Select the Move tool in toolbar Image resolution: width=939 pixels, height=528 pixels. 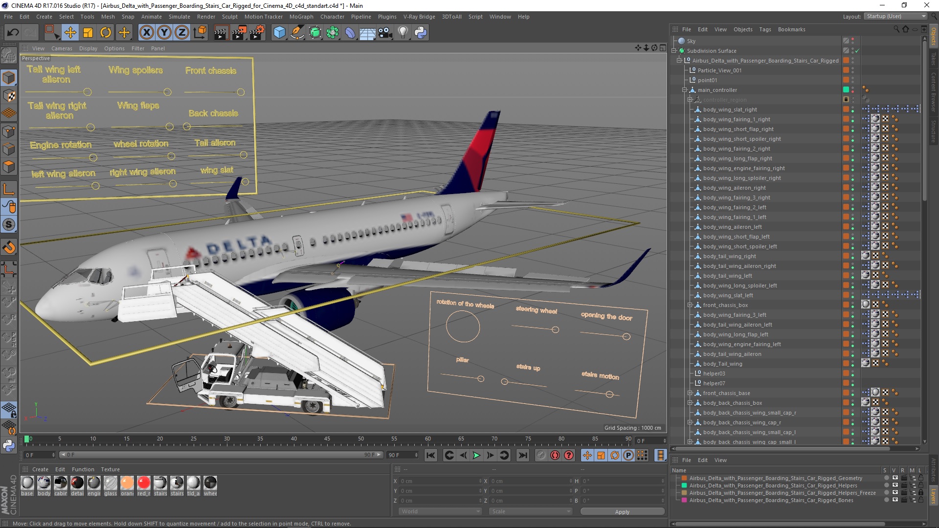click(x=70, y=33)
